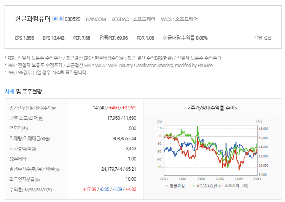This screenshot has width=285, height=202.
Task: Click the 17,950 / 11,690 value
Action: pos(122,118)
